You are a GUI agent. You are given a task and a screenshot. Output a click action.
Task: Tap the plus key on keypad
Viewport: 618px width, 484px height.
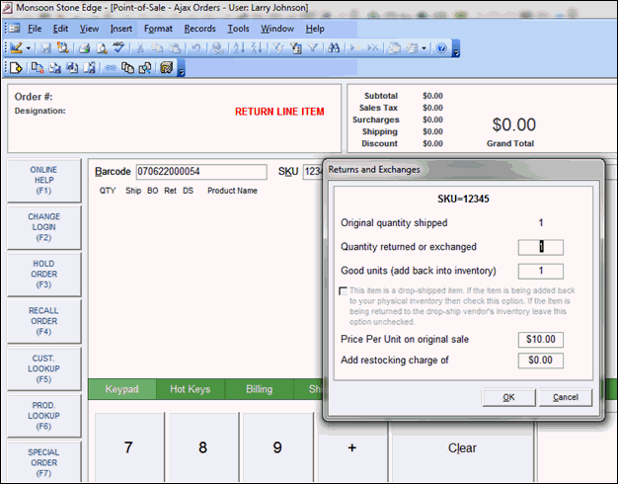point(352,447)
